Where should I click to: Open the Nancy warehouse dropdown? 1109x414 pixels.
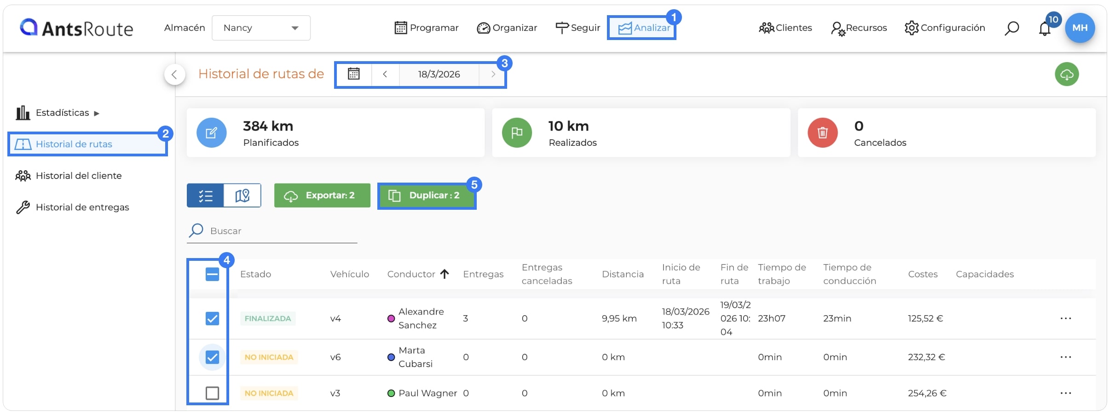(x=261, y=28)
